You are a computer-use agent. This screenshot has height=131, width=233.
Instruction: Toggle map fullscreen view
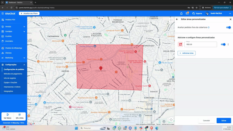coord(171,20)
